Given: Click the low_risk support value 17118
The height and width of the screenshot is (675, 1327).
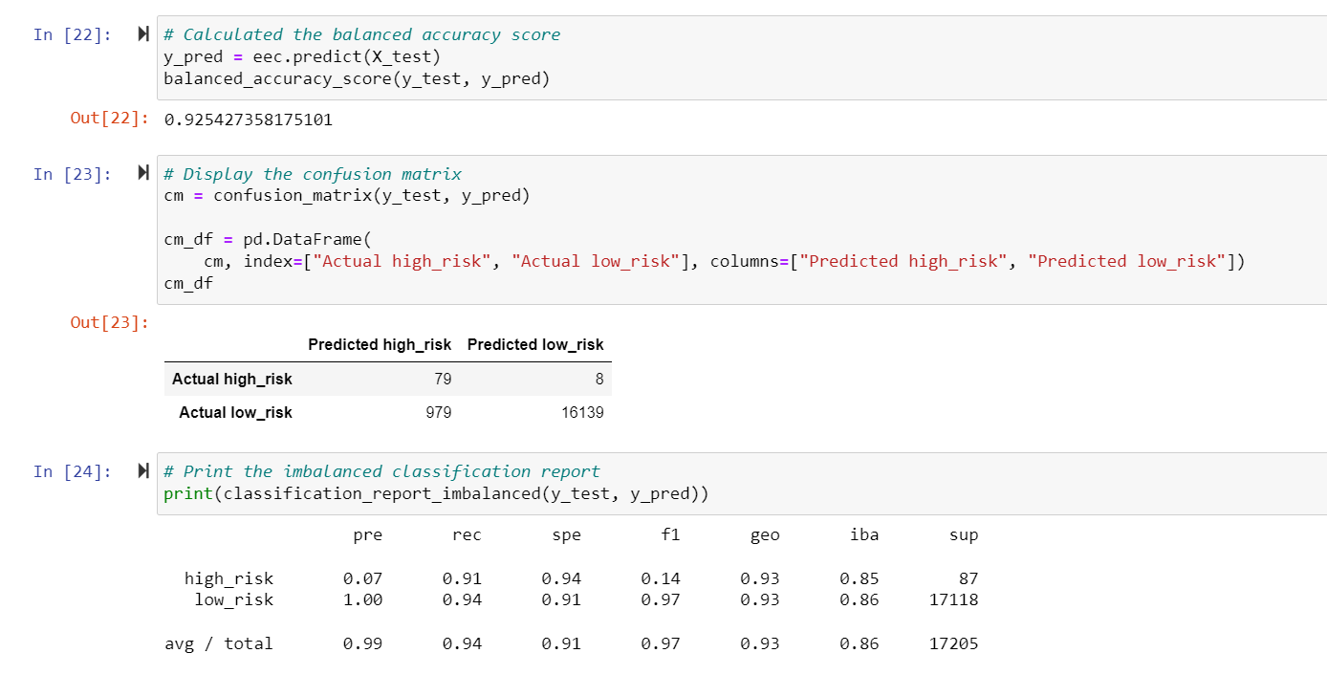Looking at the screenshot, I should point(954,600).
